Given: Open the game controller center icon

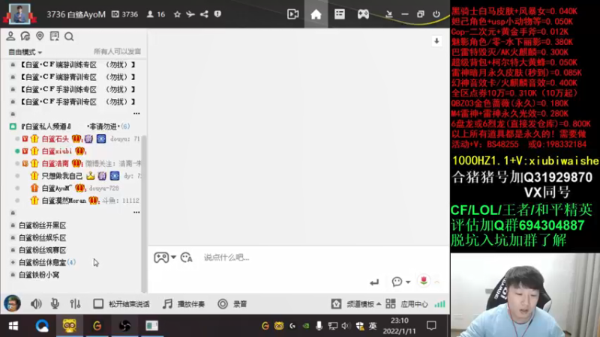Looking at the screenshot, I should coord(363,14).
